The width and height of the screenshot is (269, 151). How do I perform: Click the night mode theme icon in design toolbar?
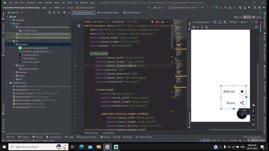[x=225, y=22]
